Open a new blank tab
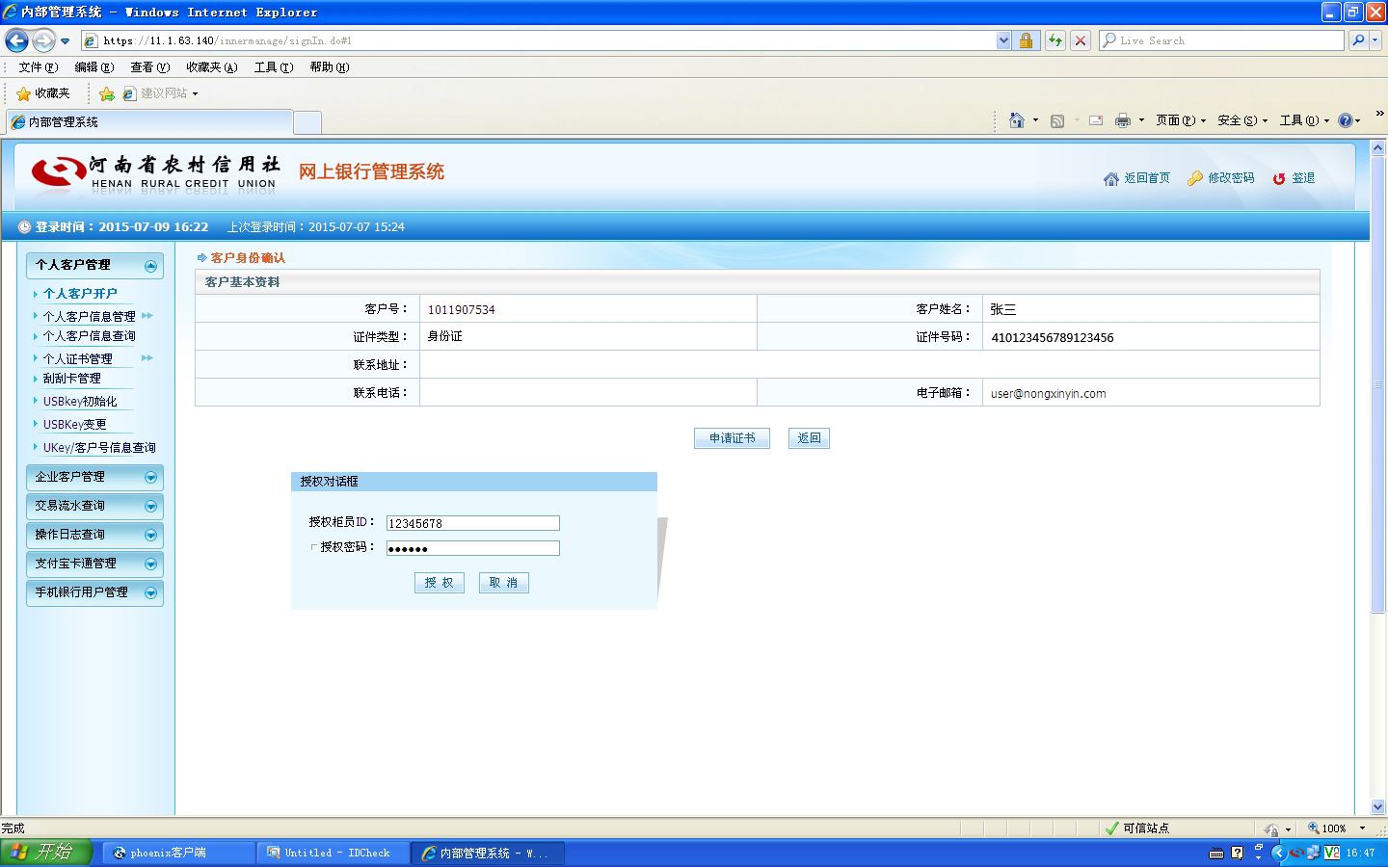This screenshot has width=1388, height=867. [x=307, y=122]
